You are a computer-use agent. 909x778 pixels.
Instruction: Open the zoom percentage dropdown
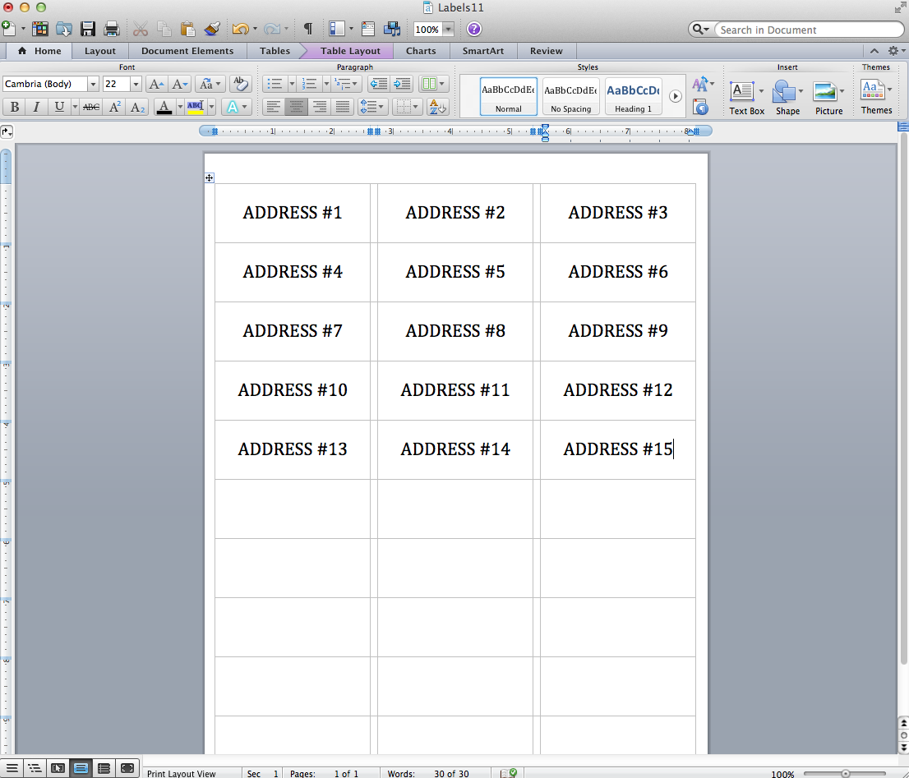click(x=448, y=29)
